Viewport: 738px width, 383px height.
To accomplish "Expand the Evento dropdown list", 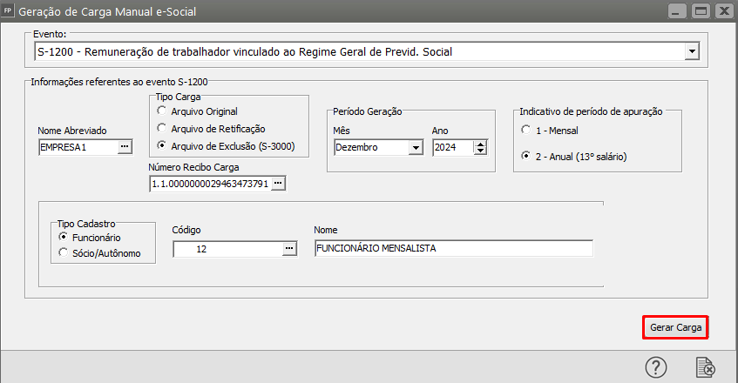I will [692, 52].
